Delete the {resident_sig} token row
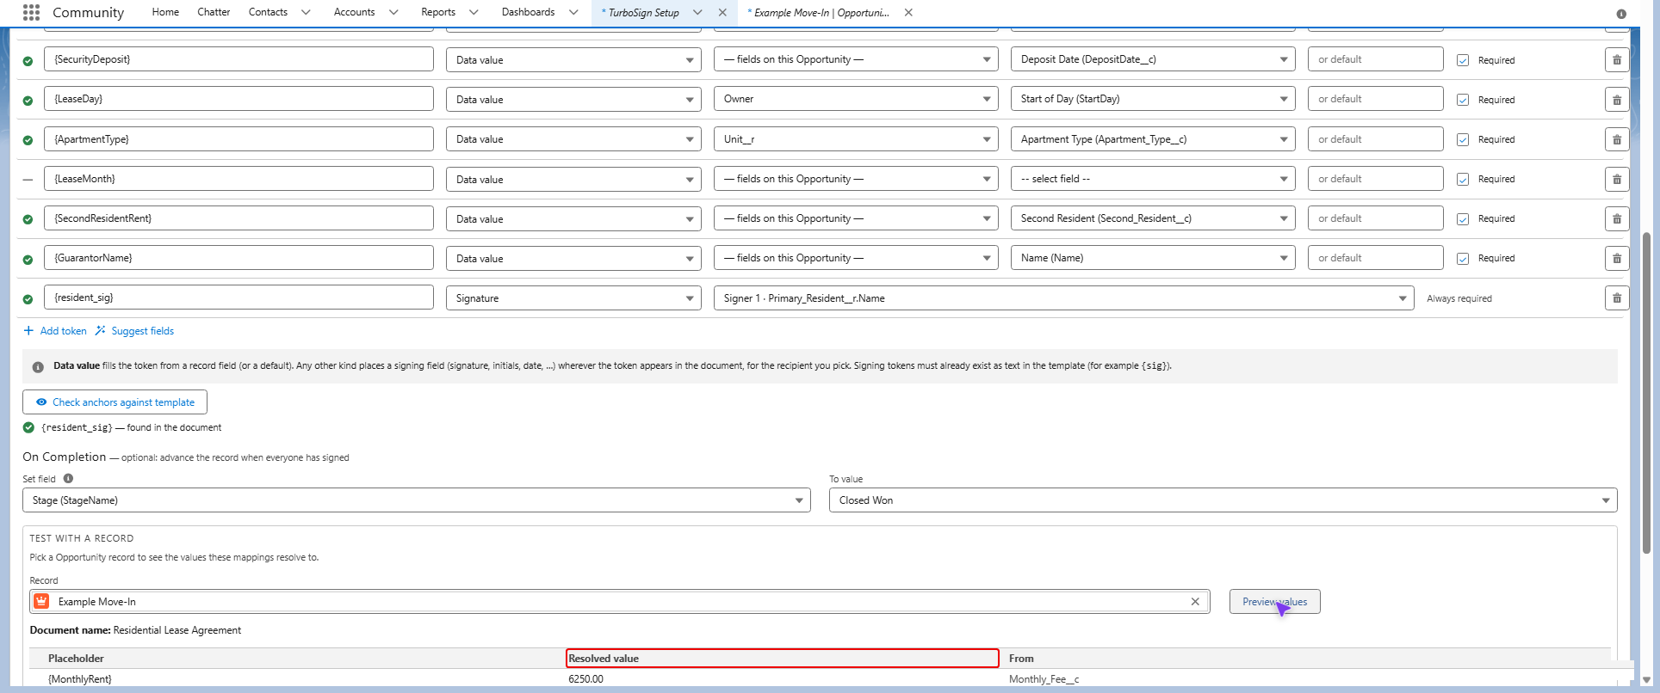The width and height of the screenshot is (1660, 693). click(1617, 298)
